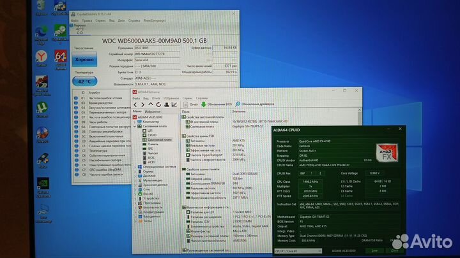This screenshot has width=460, height=258.
Task: Open the Microsoft Edge desktop icon
Action: click(42, 35)
